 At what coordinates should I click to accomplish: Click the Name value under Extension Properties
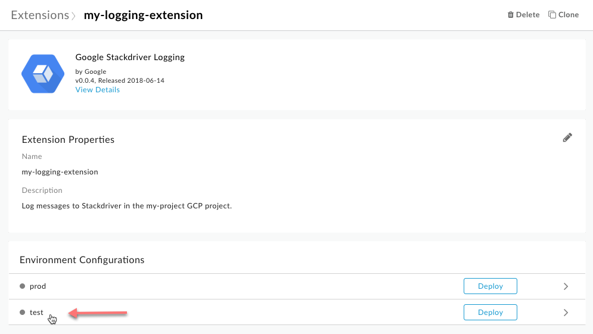pyautogui.click(x=60, y=172)
